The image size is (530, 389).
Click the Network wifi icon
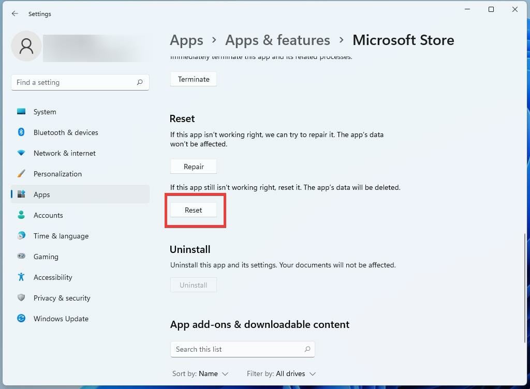click(21, 153)
